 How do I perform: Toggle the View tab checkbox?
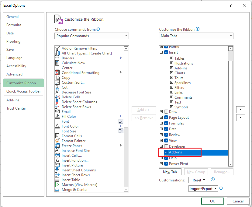(166, 141)
